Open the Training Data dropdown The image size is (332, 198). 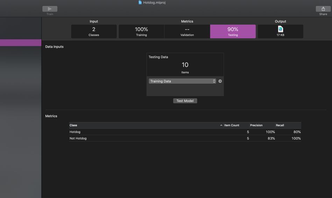(182, 81)
